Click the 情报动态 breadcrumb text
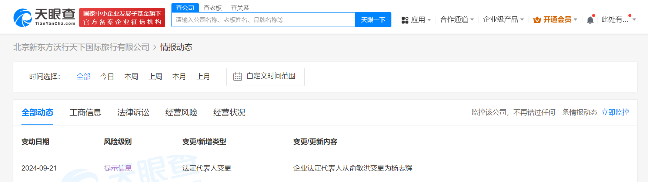Screen dimensions: 648x182 click(176, 47)
